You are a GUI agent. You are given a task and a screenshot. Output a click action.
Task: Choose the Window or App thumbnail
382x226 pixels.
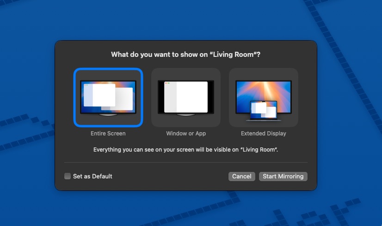[x=186, y=97]
